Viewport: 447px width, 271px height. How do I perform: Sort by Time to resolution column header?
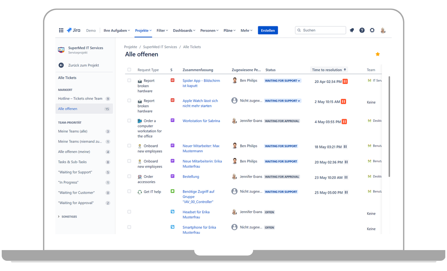pyautogui.click(x=329, y=70)
